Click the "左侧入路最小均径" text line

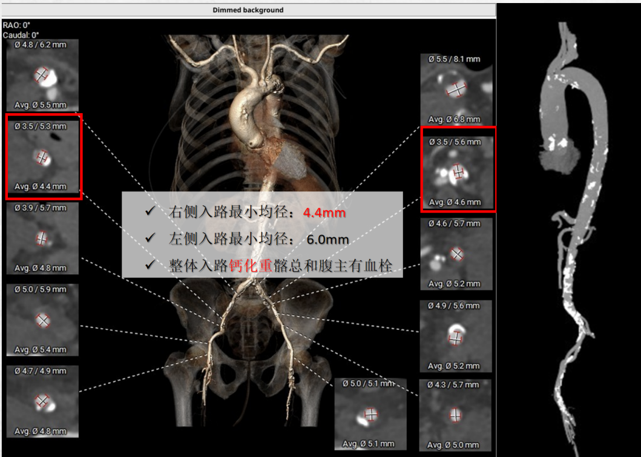[x=232, y=239]
